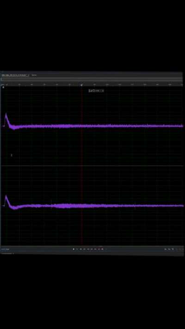The image size is (185, 329).
Task: Click the playhead marker on the timeline ruler
Action: [81, 85]
